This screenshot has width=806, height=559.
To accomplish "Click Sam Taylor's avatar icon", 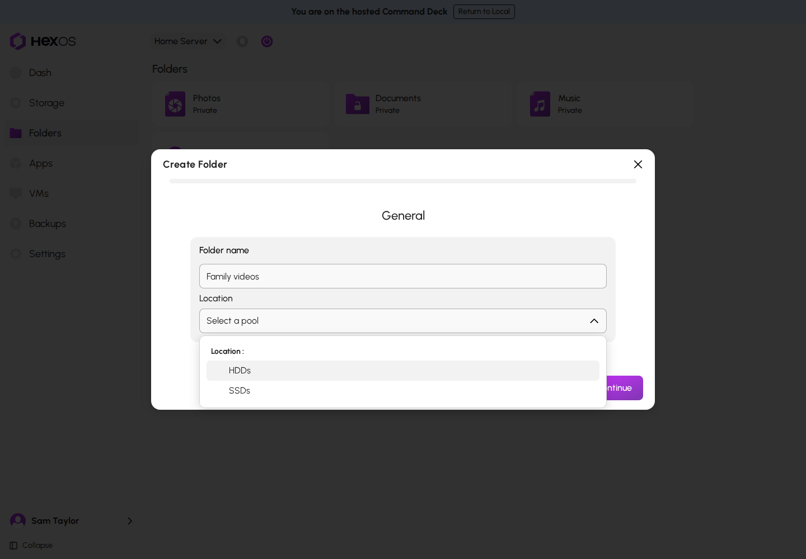I will pos(18,521).
